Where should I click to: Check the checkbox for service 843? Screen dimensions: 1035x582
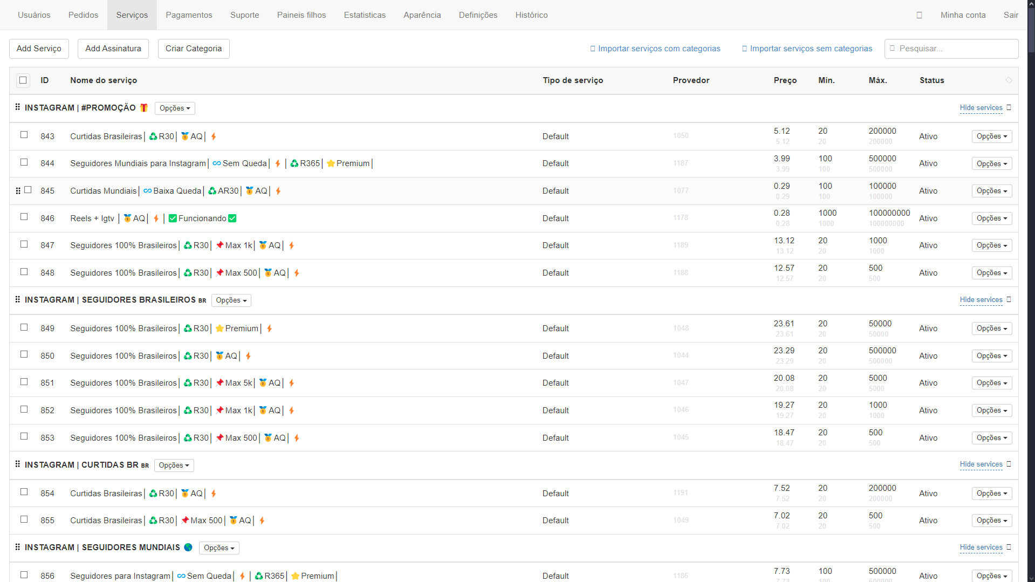(24, 135)
